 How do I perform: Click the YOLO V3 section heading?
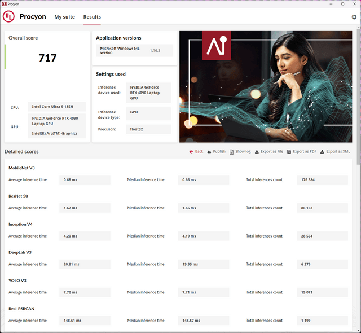pyautogui.click(x=17, y=281)
